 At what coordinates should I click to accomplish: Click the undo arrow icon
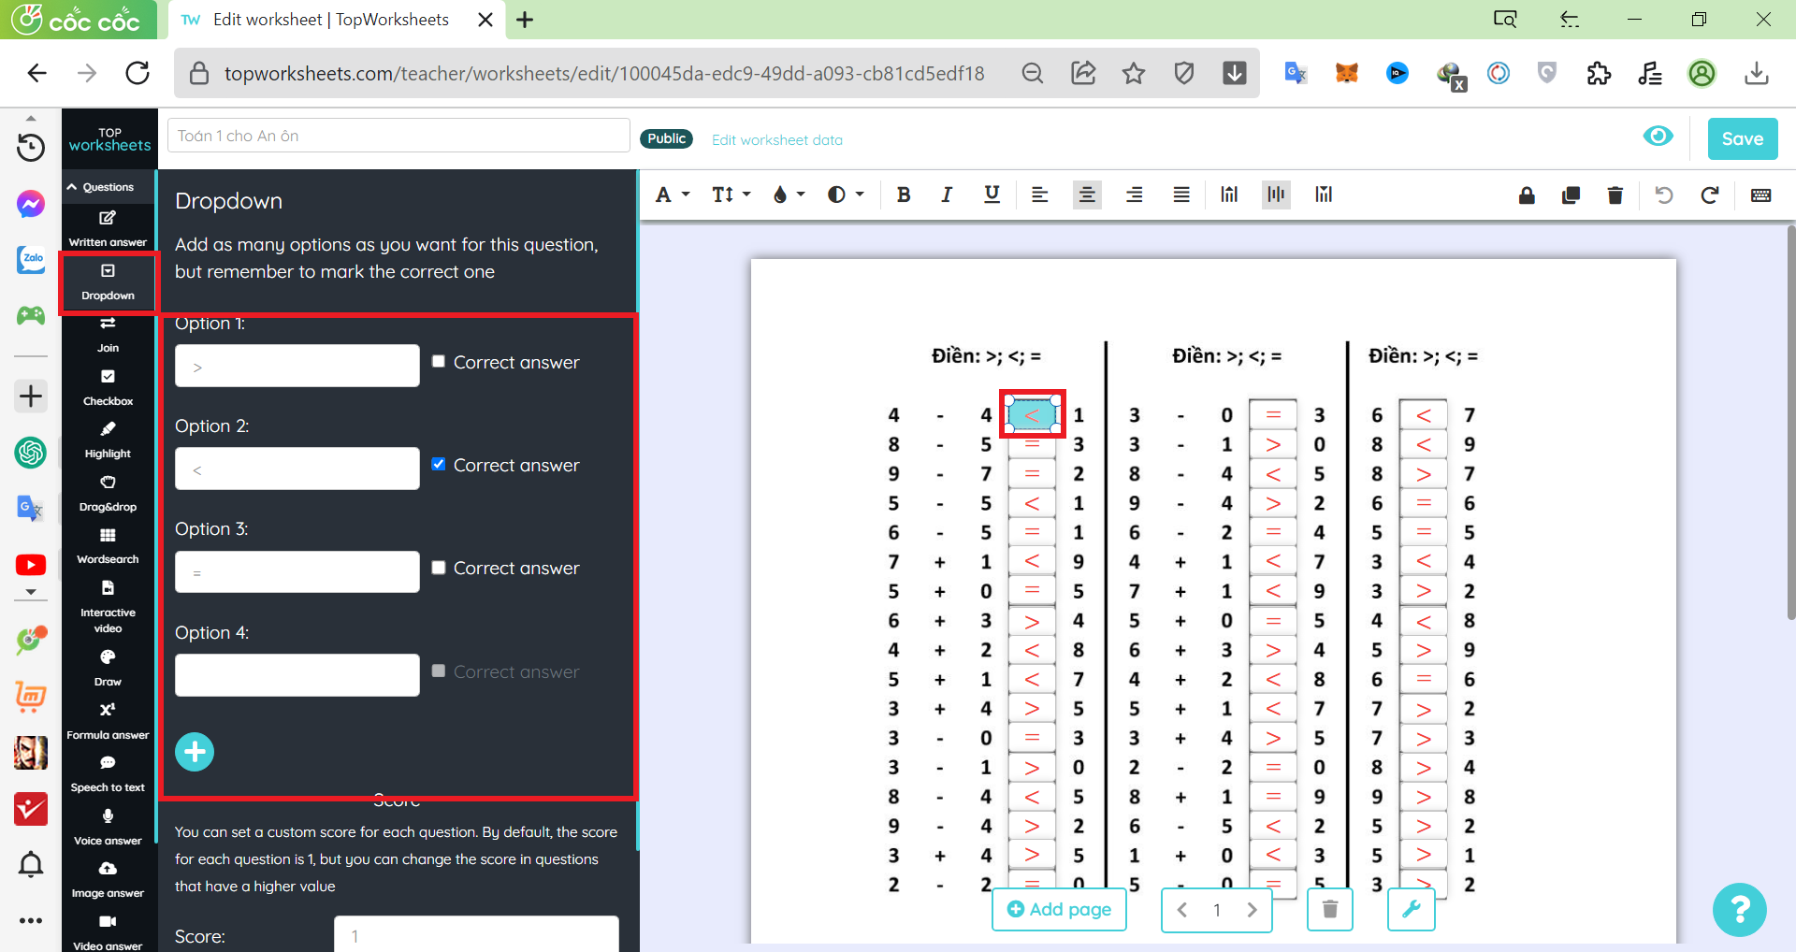pos(1663,195)
